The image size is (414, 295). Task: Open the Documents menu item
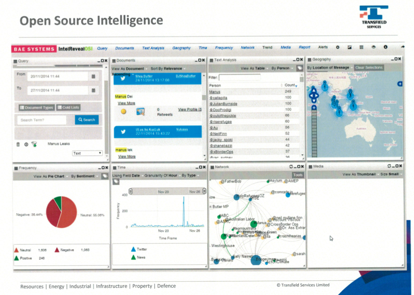point(125,48)
